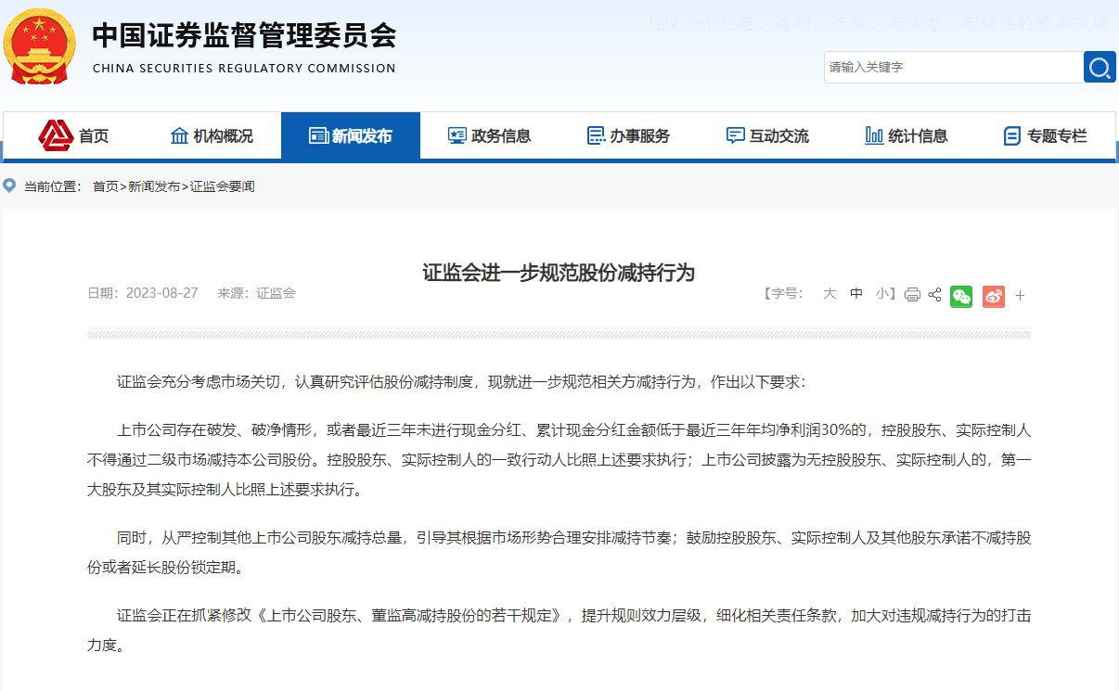The height and width of the screenshot is (691, 1119).
Task: Open the 首页 navigation item
Action: (x=73, y=136)
